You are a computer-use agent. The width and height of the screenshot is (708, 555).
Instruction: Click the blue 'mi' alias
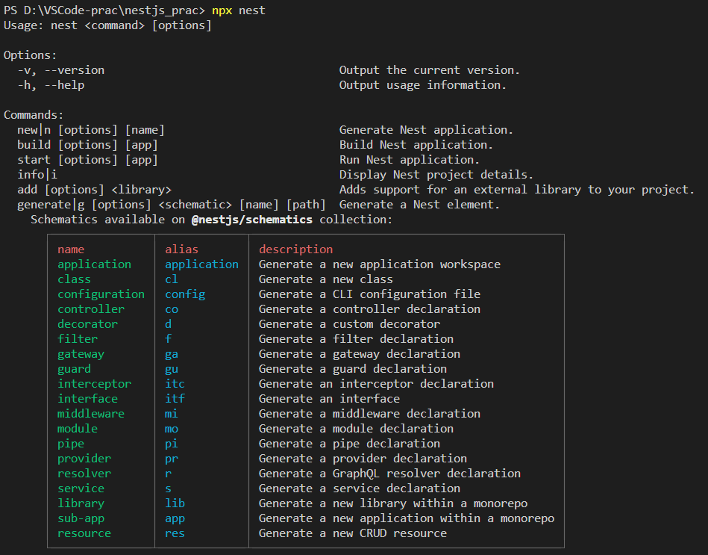(x=172, y=414)
